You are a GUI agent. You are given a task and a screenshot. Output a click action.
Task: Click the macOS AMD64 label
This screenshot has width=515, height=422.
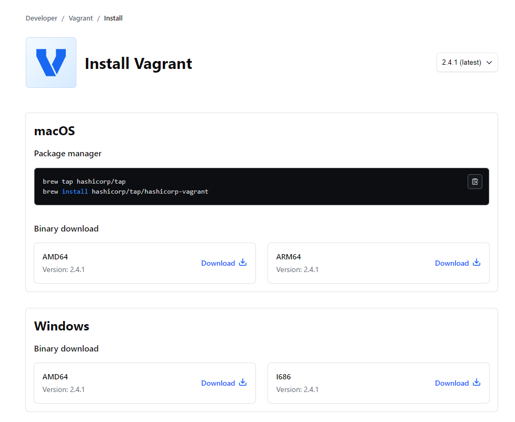55,257
